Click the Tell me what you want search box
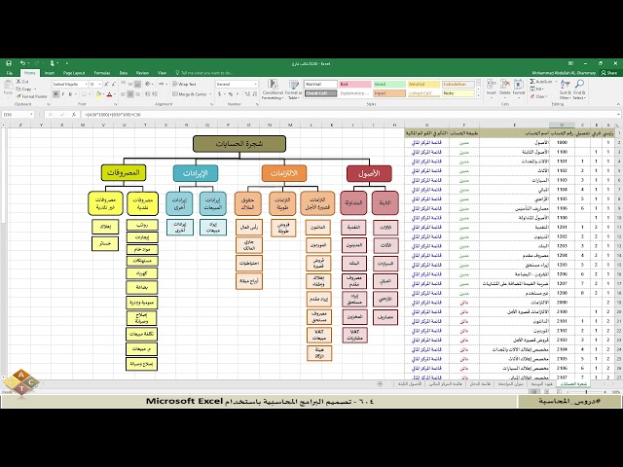The image size is (623, 467). pyautogui.click(x=204, y=73)
